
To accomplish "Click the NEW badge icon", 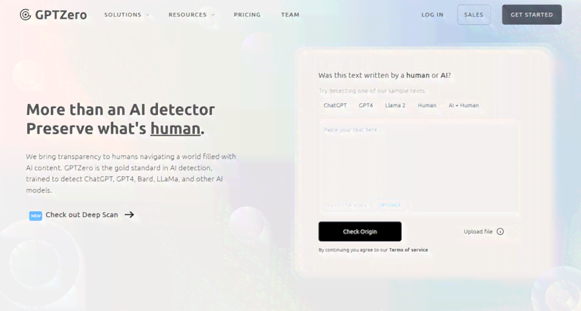I will click(x=36, y=216).
